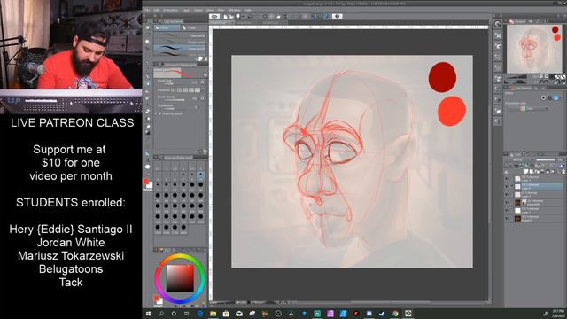Screen dimensions: 567x319
Task: Pick a shade inside the color wheel square
Action: [x=180, y=278]
